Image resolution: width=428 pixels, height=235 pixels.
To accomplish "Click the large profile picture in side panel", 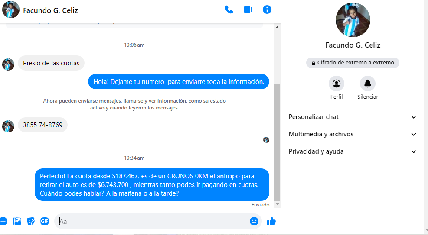I will (353, 20).
